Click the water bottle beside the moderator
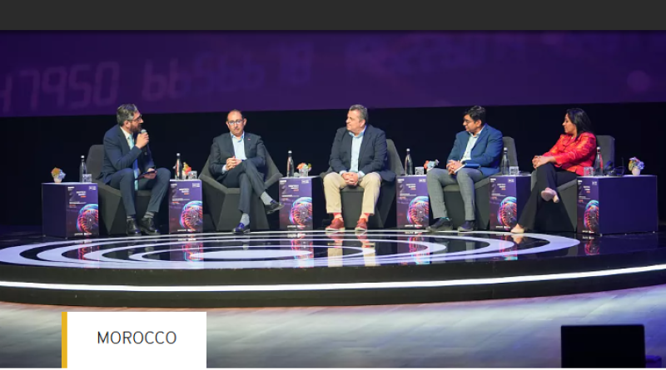 pos(82,169)
